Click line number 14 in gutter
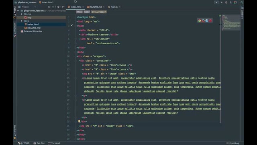257x145 pixels. click(x=68, y=74)
